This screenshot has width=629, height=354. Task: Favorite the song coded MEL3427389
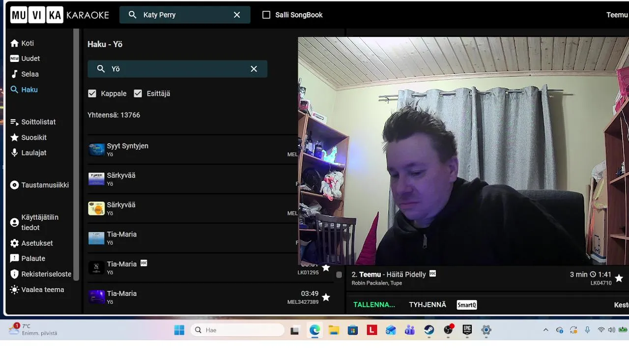[326, 297]
